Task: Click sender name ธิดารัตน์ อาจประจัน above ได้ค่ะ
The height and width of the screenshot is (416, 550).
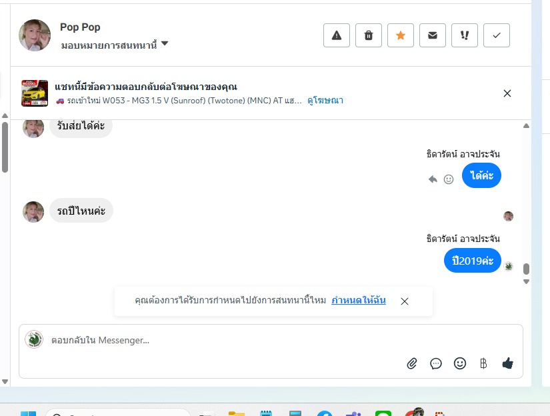Action: pos(463,153)
